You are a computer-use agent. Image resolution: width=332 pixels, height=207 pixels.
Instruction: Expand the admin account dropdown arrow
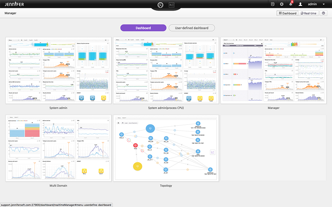click(x=324, y=4)
